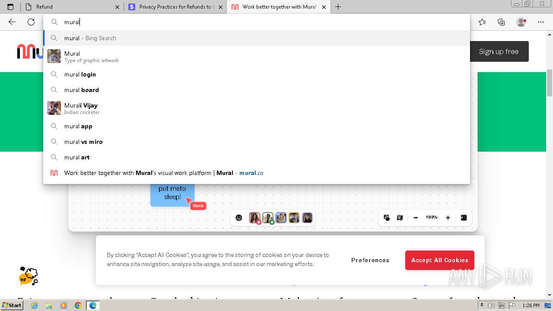Click the volume tray icon
This screenshot has width=553, height=311.
tap(492, 305)
